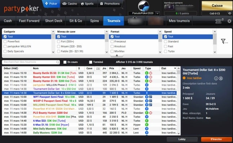Click the passport card icon for WPT Passport Semi Final

tap(150, 97)
